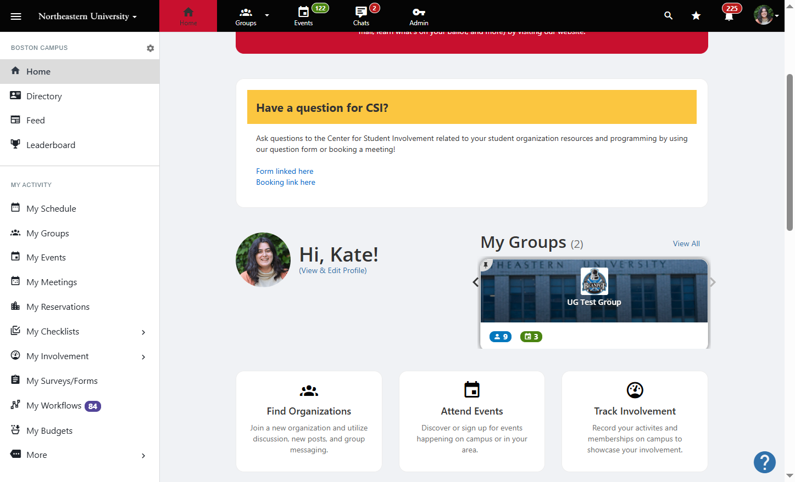795x482 pixels.
Task: Click Kate's large profile photo
Action: pyautogui.click(x=263, y=260)
